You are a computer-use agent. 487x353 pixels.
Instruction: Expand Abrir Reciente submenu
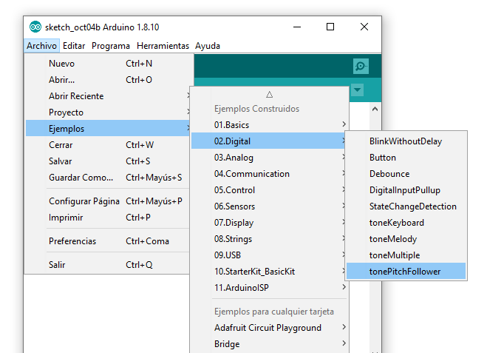pos(108,96)
